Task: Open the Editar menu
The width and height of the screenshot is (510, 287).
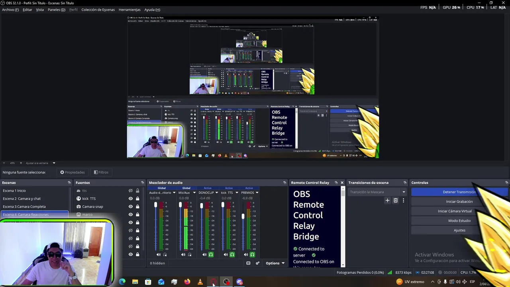Action: point(27,10)
